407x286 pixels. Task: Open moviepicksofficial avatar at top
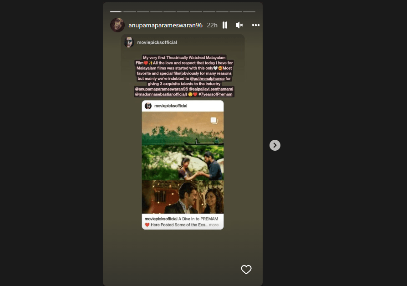tap(129, 42)
